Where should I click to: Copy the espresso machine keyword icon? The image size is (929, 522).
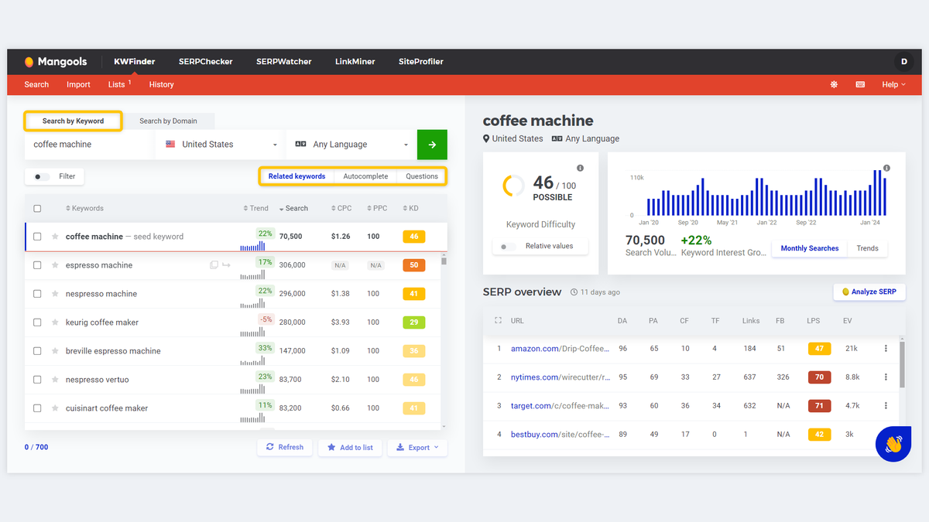tap(214, 265)
